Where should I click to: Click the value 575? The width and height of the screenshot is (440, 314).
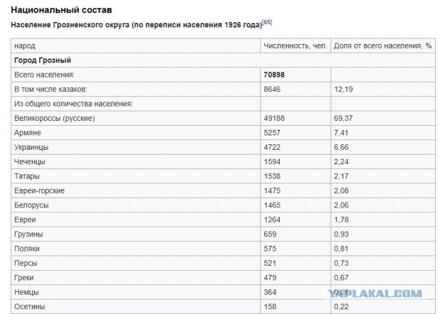(x=270, y=249)
